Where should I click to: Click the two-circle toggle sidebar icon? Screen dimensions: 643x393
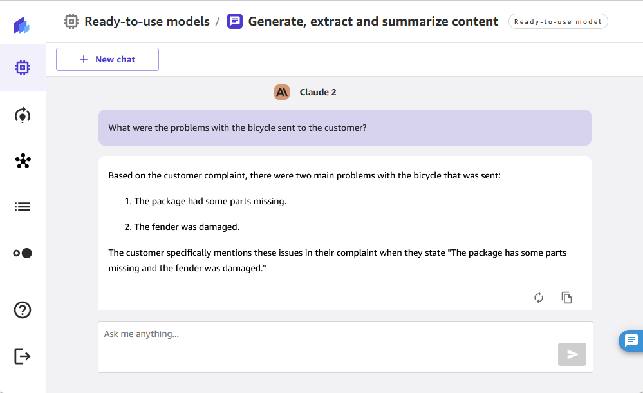click(23, 253)
